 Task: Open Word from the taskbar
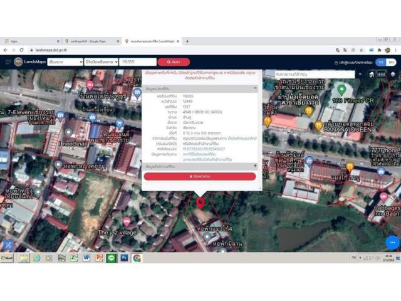pos(86,258)
